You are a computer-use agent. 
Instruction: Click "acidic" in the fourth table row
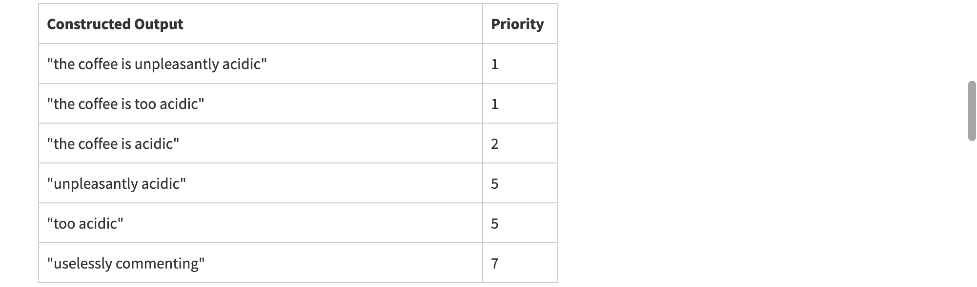click(x=161, y=184)
